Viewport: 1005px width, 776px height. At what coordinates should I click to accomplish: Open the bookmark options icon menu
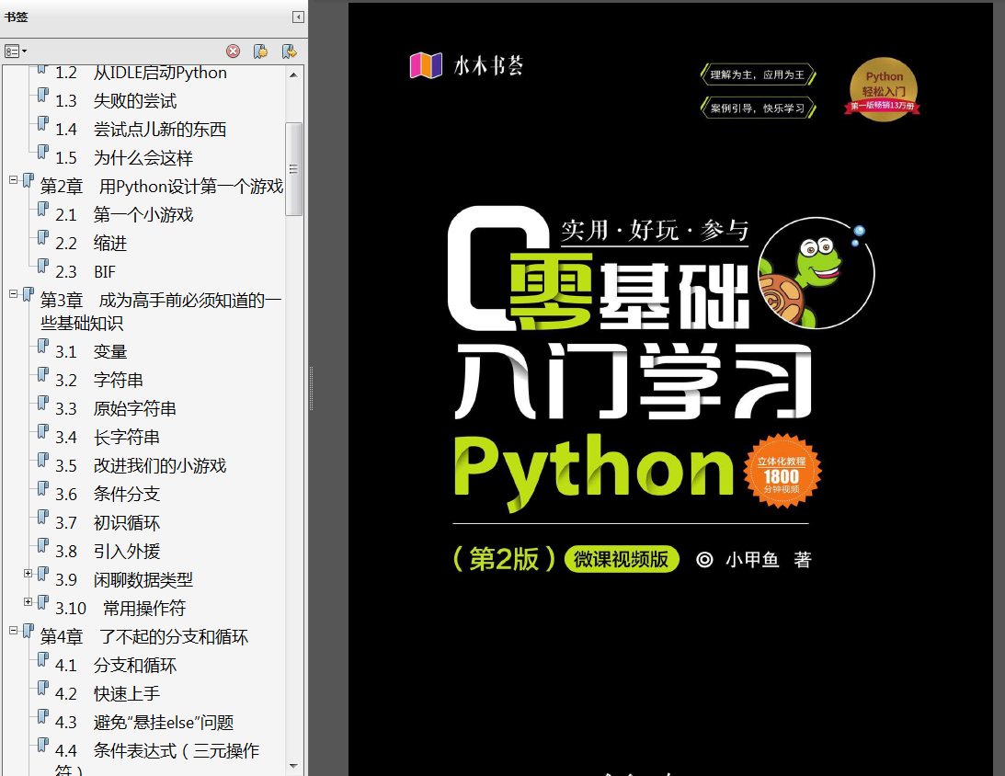pos(12,51)
